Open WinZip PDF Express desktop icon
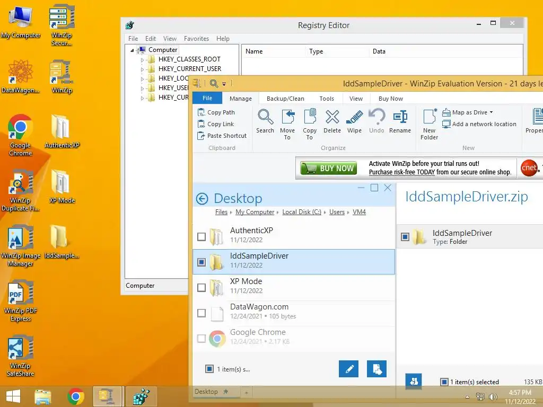The height and width of the screenshot is (407, 543). tap(21, 301)
